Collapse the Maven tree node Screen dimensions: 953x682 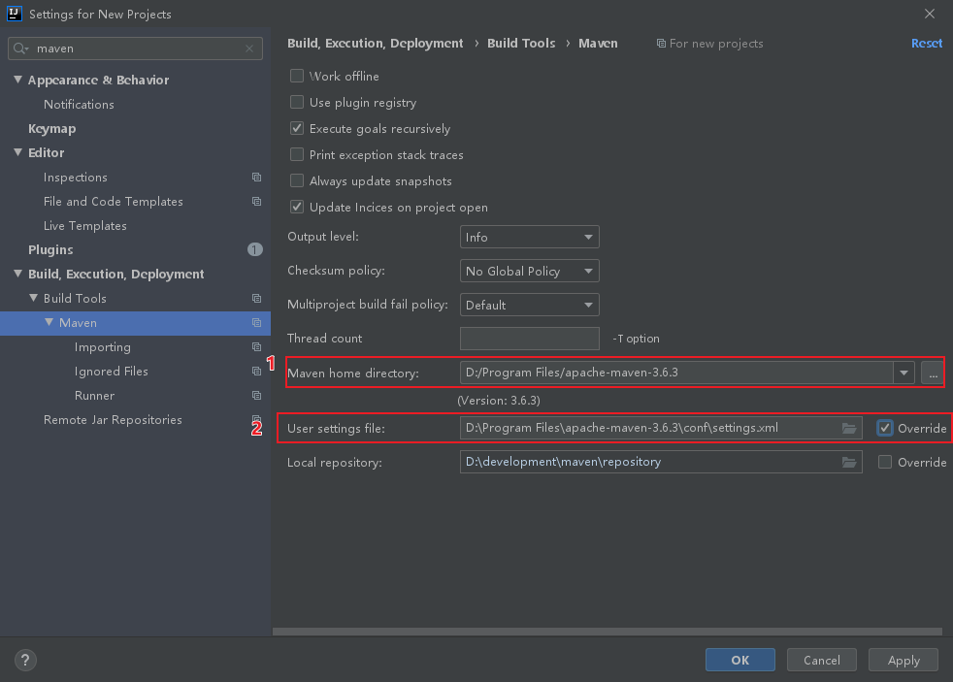tap(49, 322)
